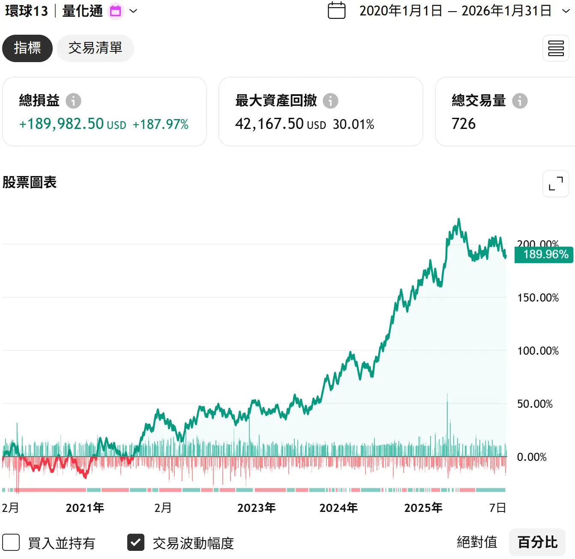Switch to the 交易清單 tab
575x559 pixels.
coord(95,48)
